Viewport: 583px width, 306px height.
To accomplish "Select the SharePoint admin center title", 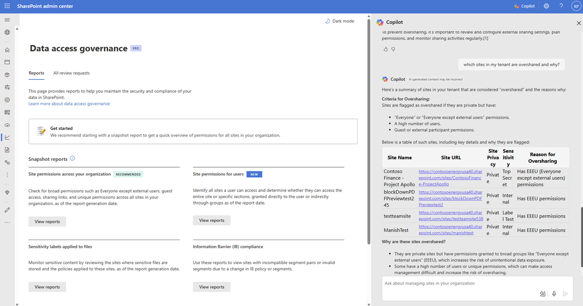I will click(x=45, y=6).
